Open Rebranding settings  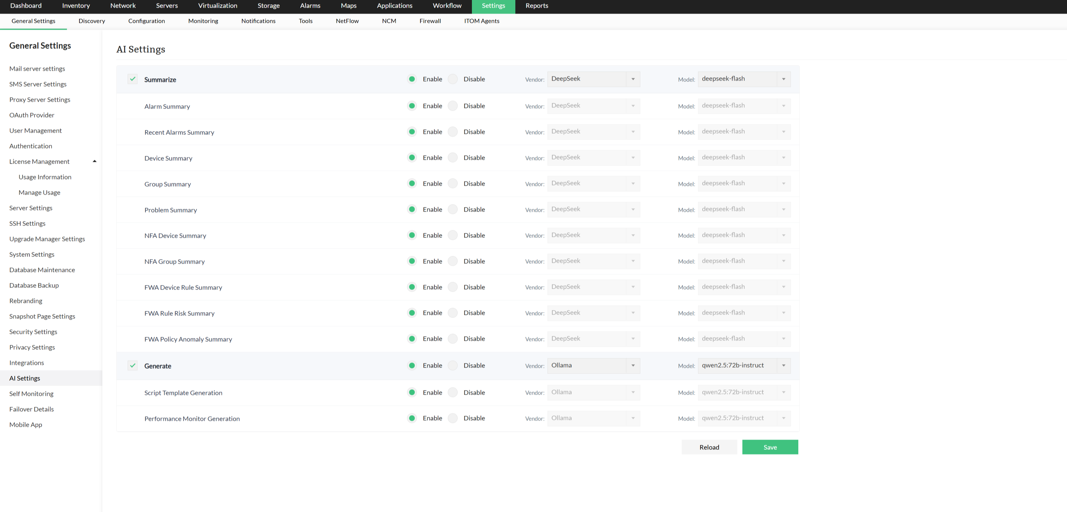click(26, 301)
